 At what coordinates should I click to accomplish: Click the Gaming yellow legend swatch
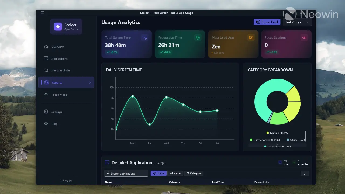click(268, 133)
